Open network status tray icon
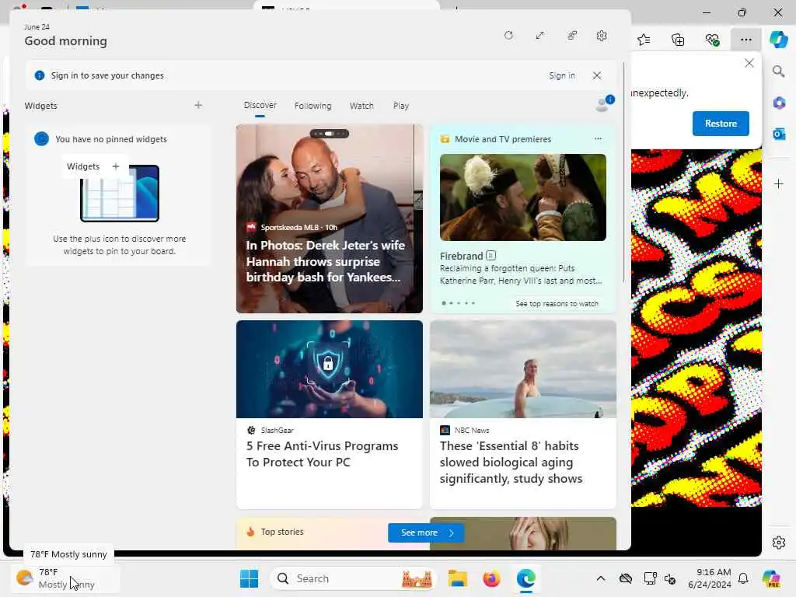Image resolution: width=796 pixels, height=597 pixels. tap(650, 578)
